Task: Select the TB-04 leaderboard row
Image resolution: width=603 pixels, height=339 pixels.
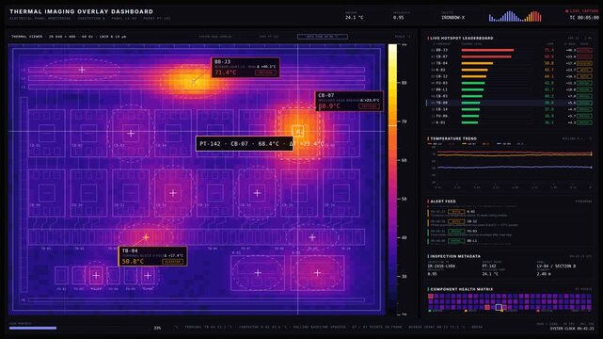Action: point(511,63)
